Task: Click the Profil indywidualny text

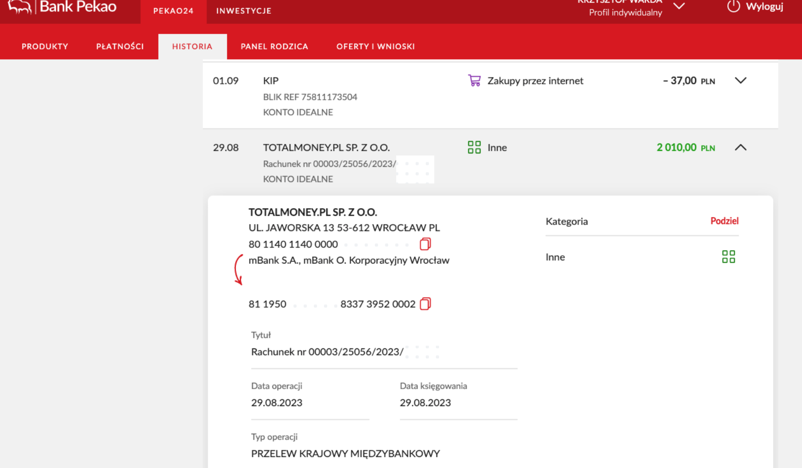Action: point(626,12)
